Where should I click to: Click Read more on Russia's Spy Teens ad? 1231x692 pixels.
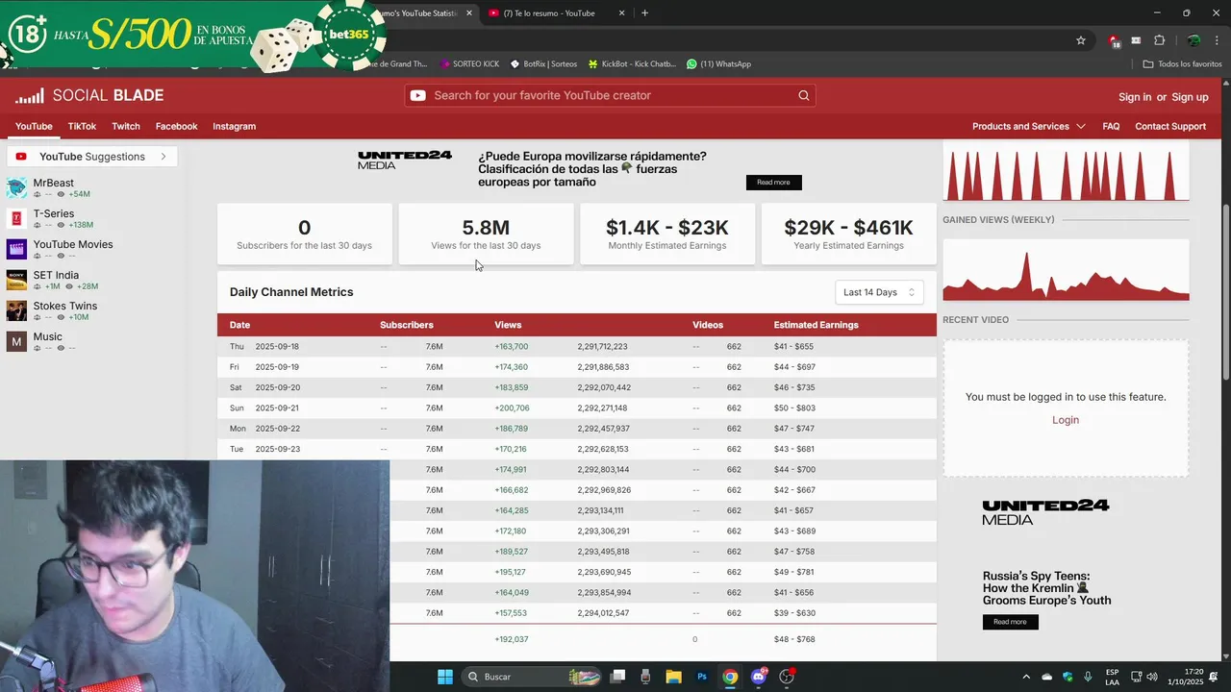tap(1010, 622)
